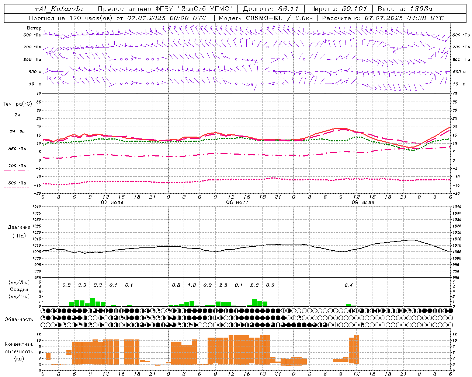Click the (км) units label

click(19, 359)
